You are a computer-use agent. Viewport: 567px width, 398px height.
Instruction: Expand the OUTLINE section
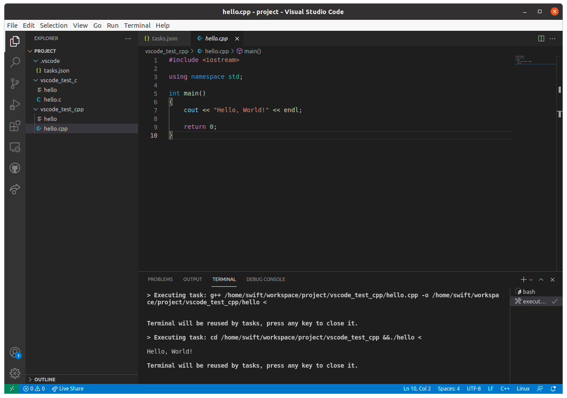point(82,379)
